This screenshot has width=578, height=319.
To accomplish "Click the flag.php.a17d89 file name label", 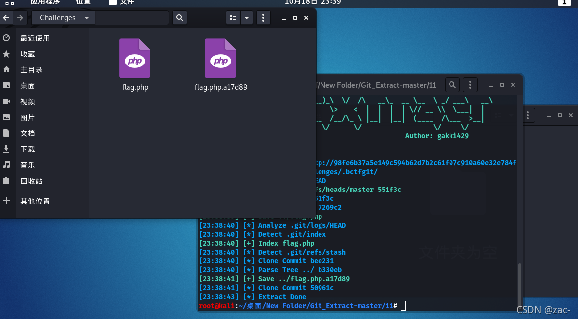I will coord(221,87).
